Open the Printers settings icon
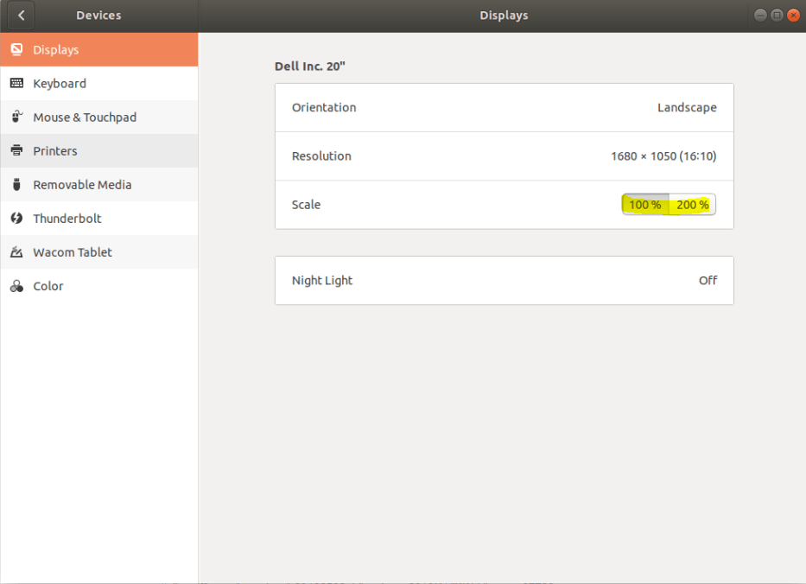 (x=16, y=150)
